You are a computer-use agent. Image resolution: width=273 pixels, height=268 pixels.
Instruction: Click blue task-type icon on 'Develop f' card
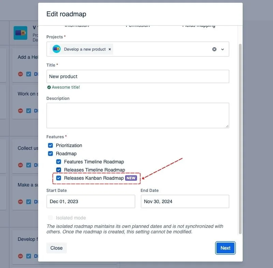[29, 256]
